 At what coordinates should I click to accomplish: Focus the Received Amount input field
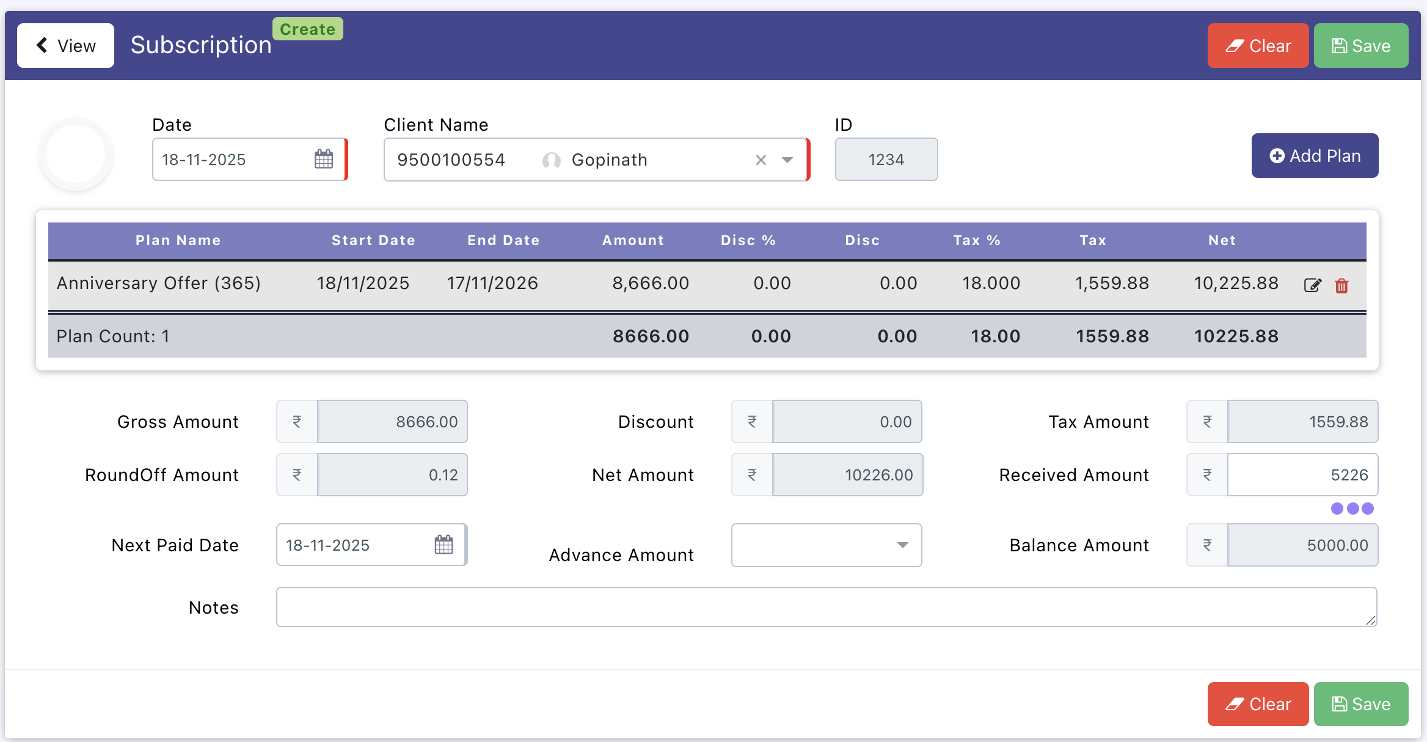1302,475
